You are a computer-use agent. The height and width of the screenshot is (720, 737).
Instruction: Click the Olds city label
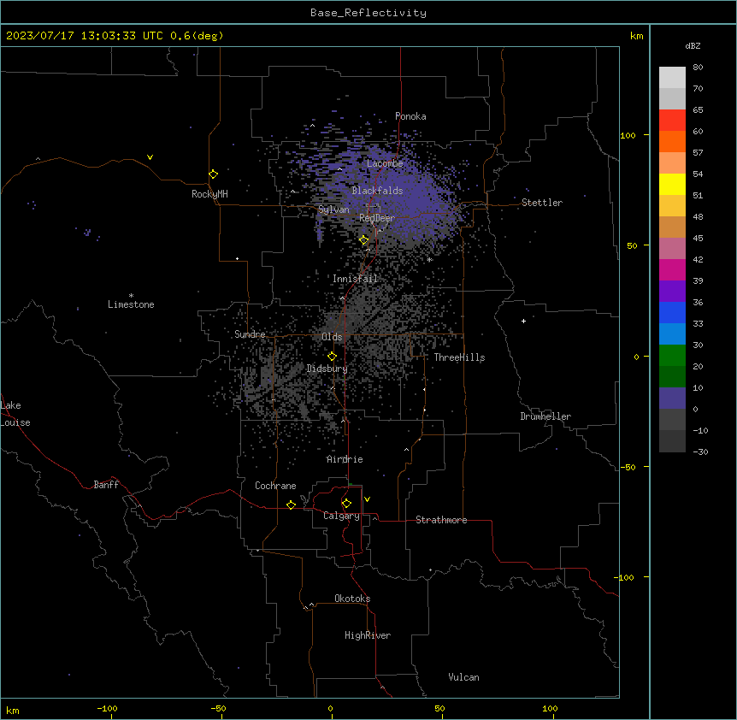pos(332,337)
